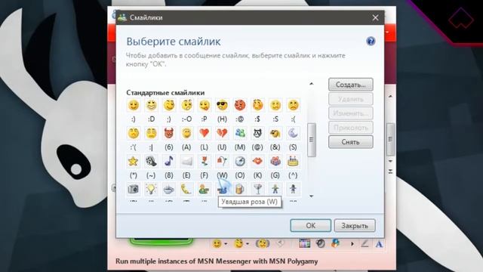Click the wink face button in chat toolbar

pos(238,243)
